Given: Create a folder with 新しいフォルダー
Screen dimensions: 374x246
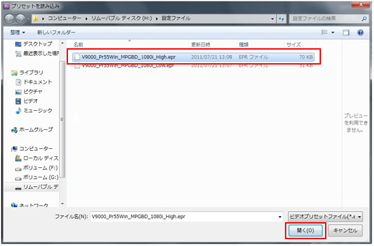Looking at the screenshot, I should 56,32.
